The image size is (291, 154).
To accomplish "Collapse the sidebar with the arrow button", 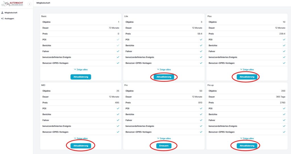I will pos(29,4).
